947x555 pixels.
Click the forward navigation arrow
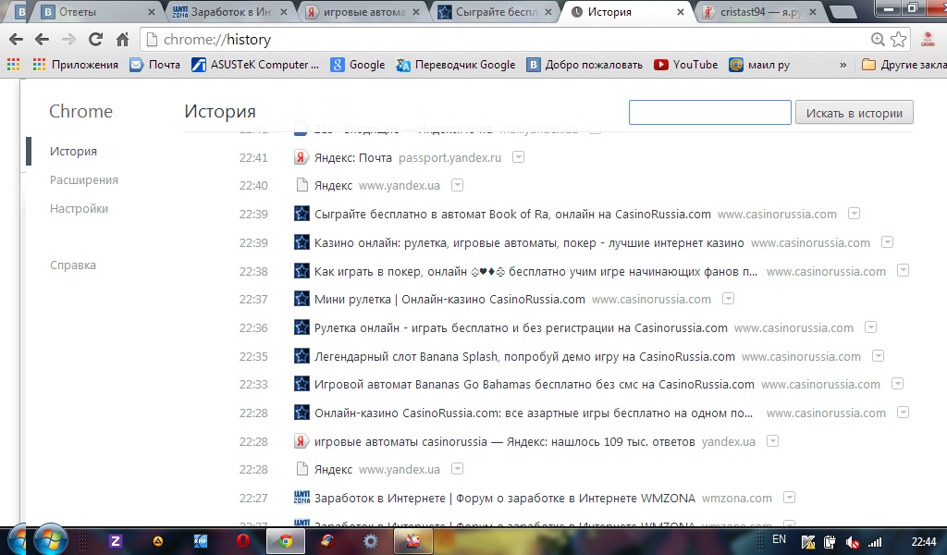point(68,40)
